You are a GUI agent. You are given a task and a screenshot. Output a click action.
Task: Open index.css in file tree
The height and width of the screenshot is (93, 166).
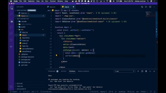(x=25, y=41)
